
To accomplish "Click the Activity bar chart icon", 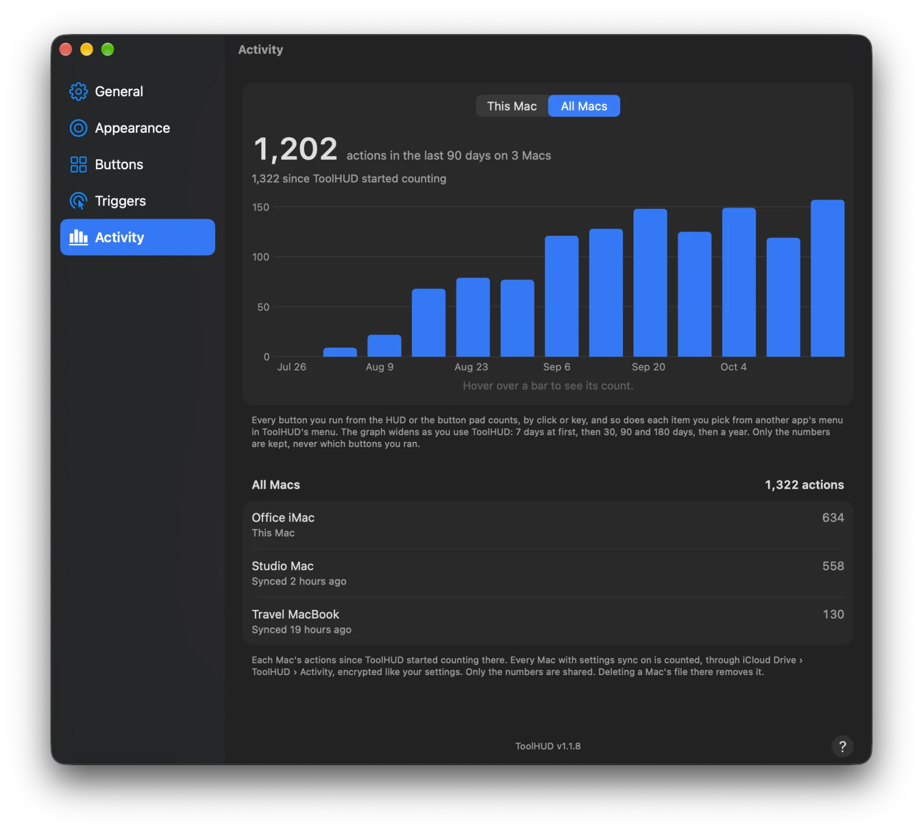I will (x=78, y=237).
